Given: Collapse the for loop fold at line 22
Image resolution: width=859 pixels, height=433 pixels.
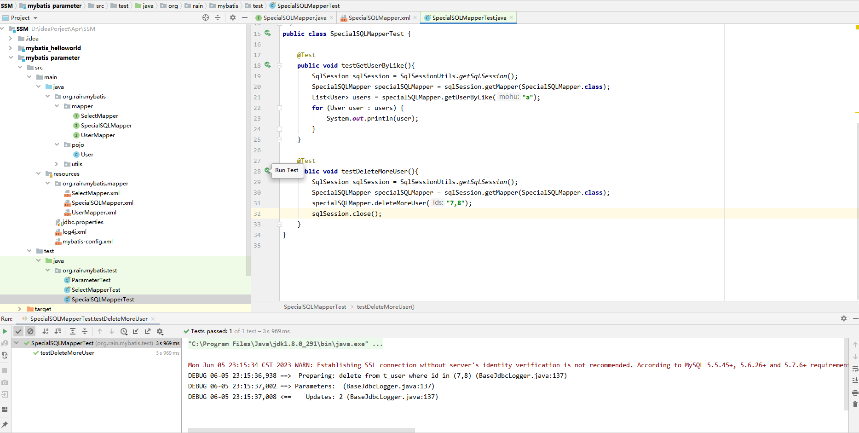Looking at the screenshot, I should click(x=279, y=108).
